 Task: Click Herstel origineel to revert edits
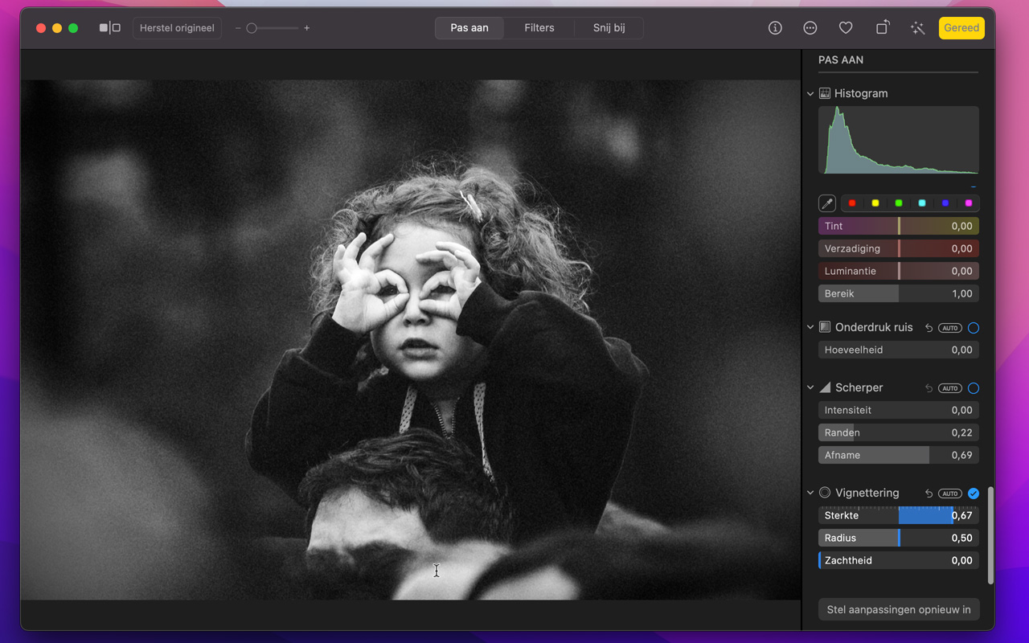177,28
